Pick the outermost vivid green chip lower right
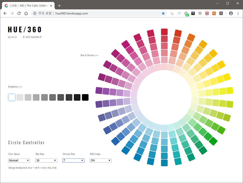The height and width of the screenshot is (183, 243). [213, 141]
